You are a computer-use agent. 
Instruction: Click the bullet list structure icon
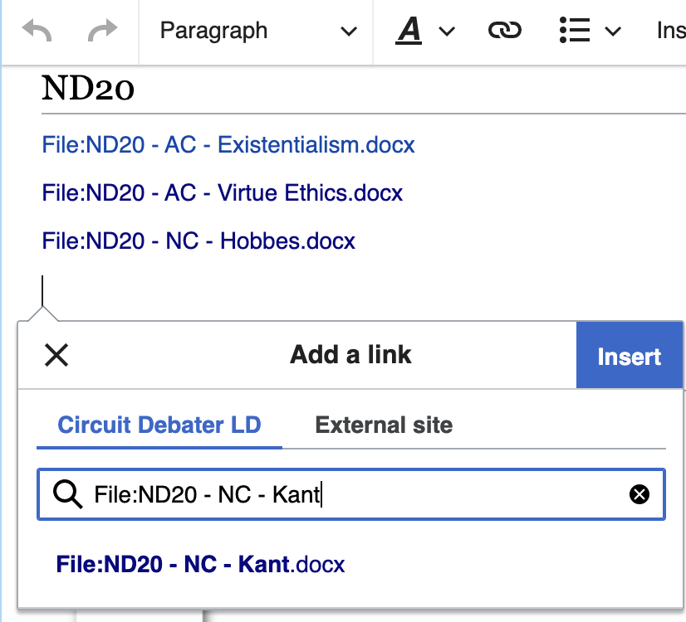[575, 30]
